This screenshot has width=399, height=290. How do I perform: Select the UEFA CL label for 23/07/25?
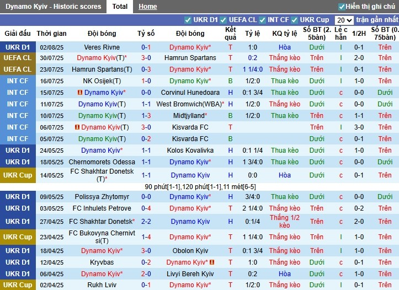tap(18, 69)
